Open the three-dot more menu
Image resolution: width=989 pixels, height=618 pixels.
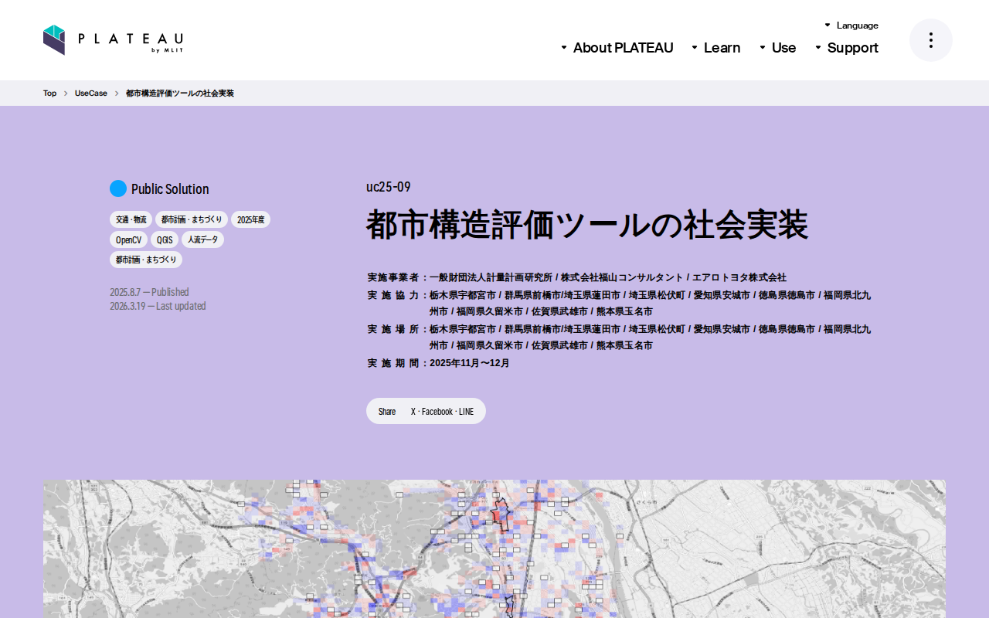pos(930,40)
